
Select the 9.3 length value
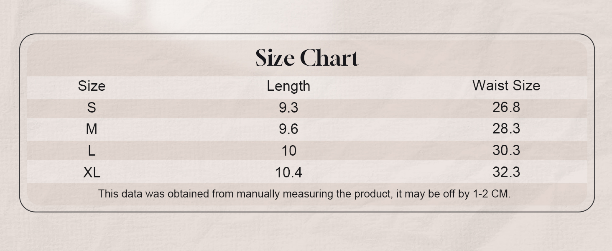pyautogui.click(x=288, y=108)
